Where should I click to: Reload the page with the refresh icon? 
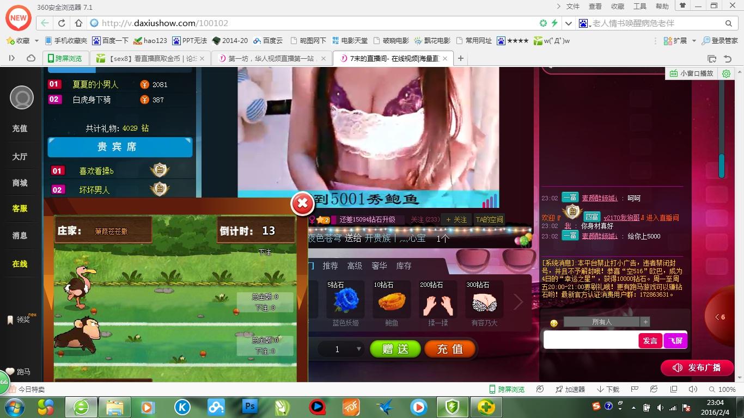click(62, 23)
